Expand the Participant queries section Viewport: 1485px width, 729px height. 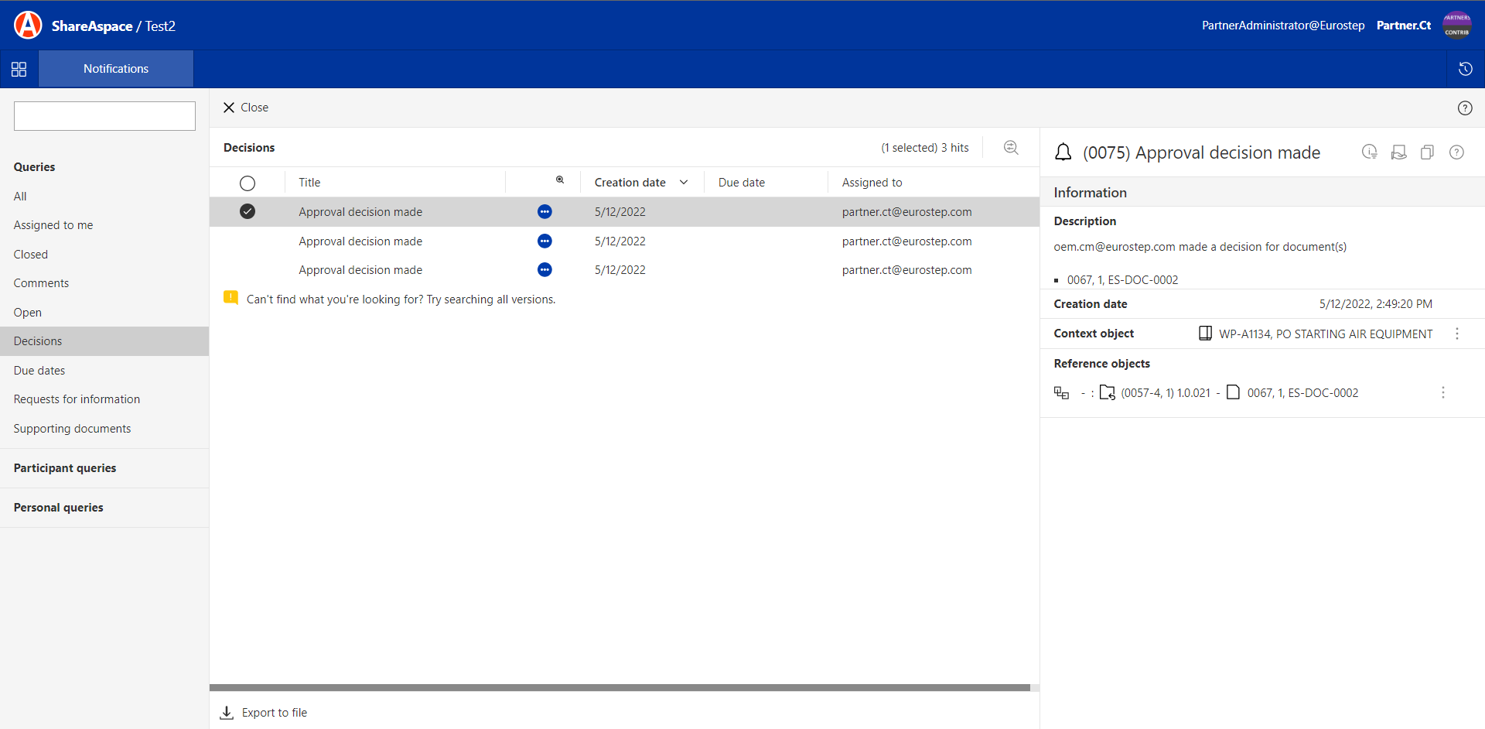coord(65,468)
